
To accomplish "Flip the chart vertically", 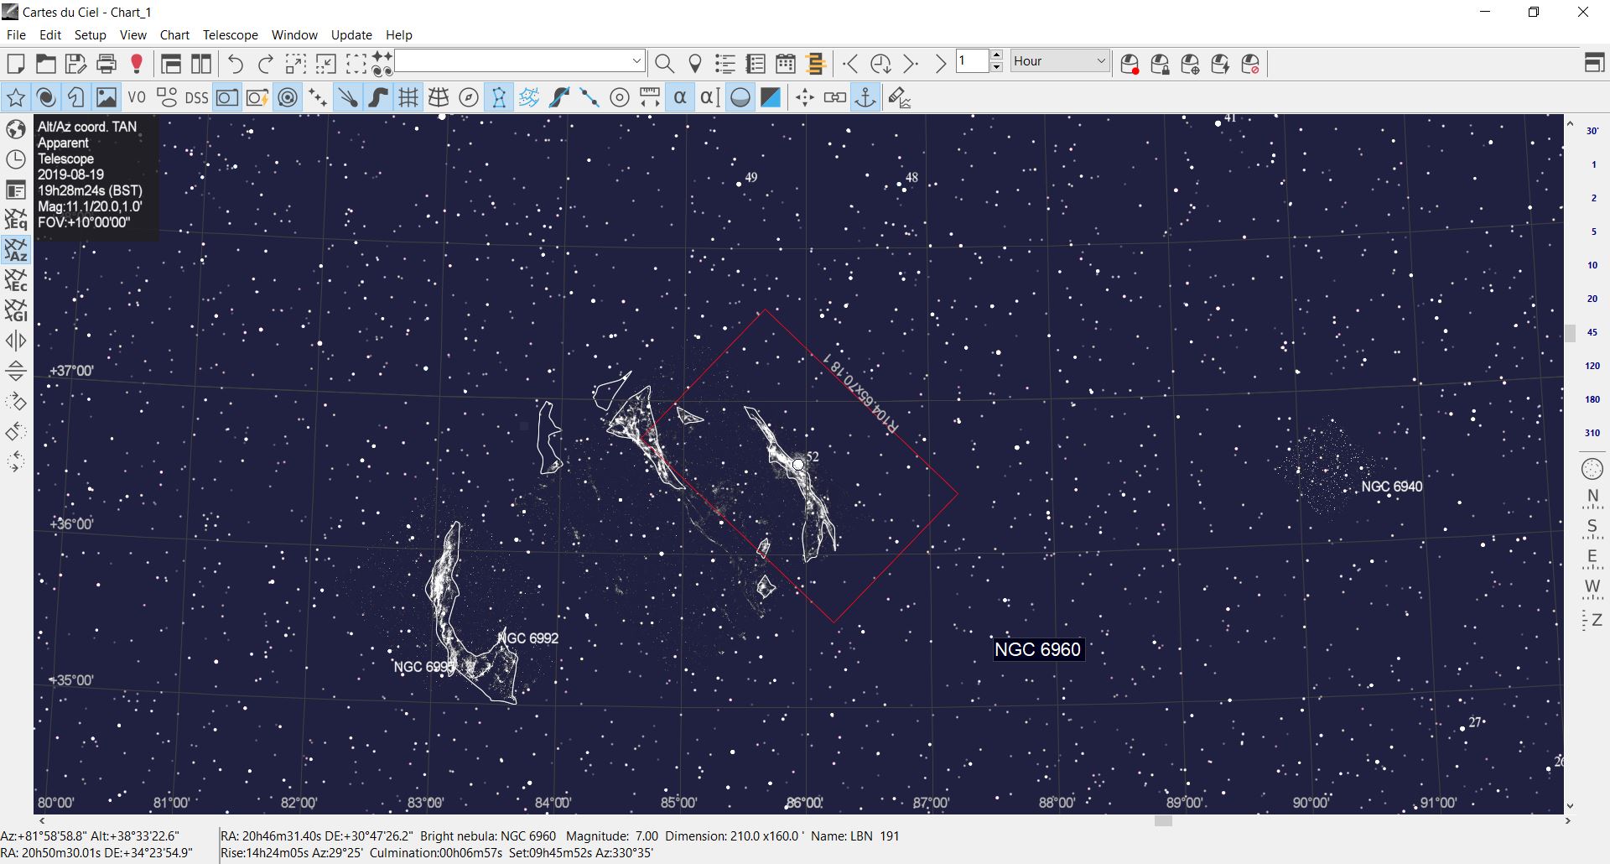I will click(x=16, y=371).
